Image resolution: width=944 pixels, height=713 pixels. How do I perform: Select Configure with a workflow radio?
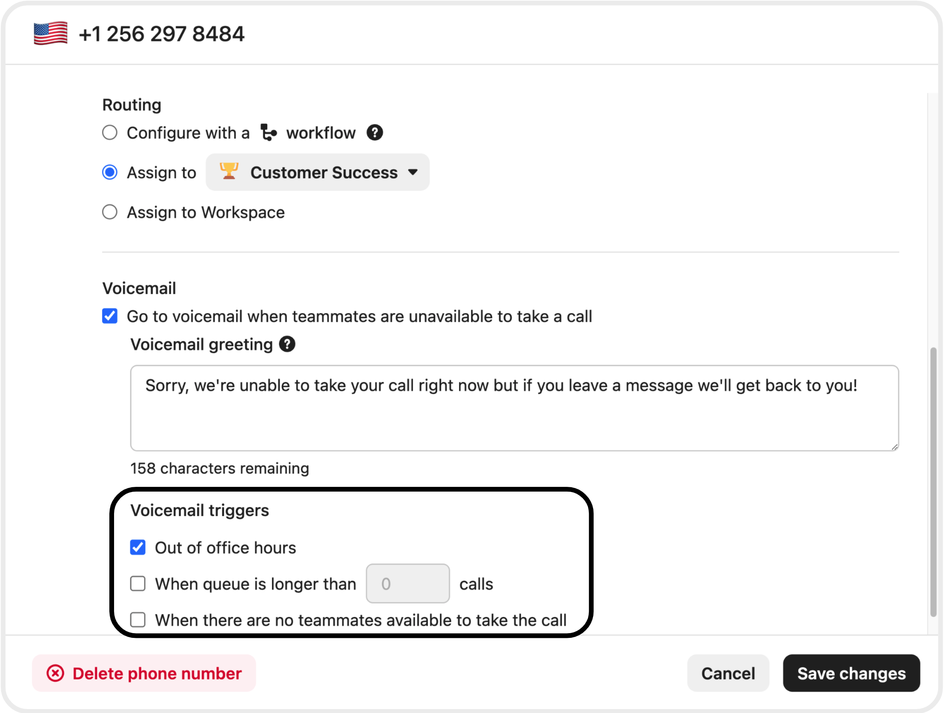tap(110, 133)
